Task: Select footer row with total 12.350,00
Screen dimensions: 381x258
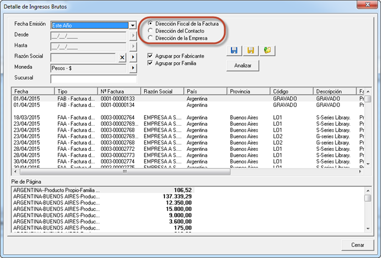Action: (103, 203)
